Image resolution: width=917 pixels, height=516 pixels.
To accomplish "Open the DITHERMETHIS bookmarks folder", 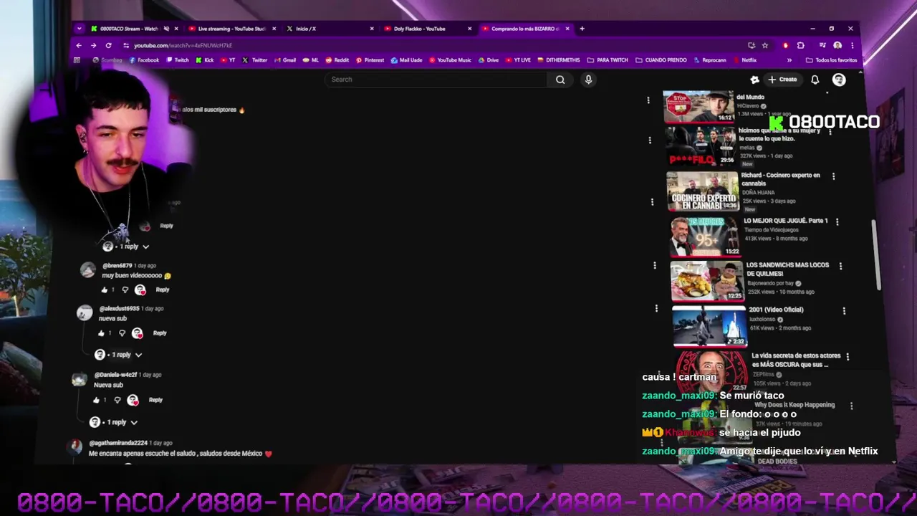I will 559,60.
